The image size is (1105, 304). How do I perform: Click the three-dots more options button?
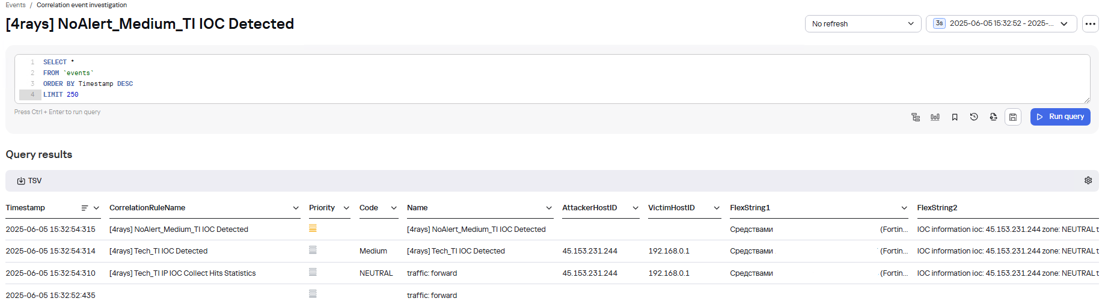click(1090, 24)
